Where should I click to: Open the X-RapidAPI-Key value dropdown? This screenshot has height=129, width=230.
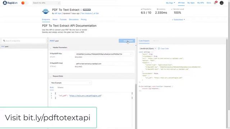pos(104,54)
